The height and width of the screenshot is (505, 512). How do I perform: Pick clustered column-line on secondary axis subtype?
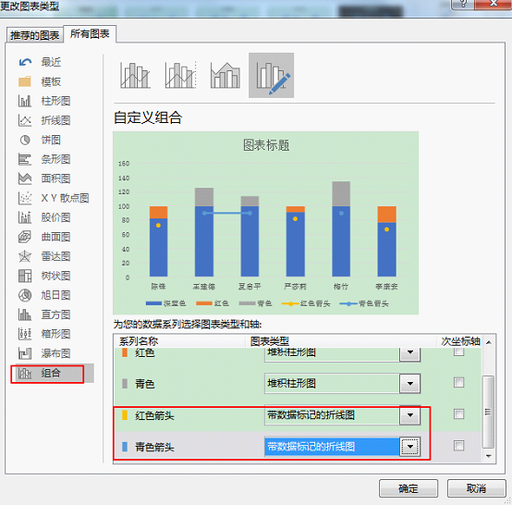[x=180, y=76]
